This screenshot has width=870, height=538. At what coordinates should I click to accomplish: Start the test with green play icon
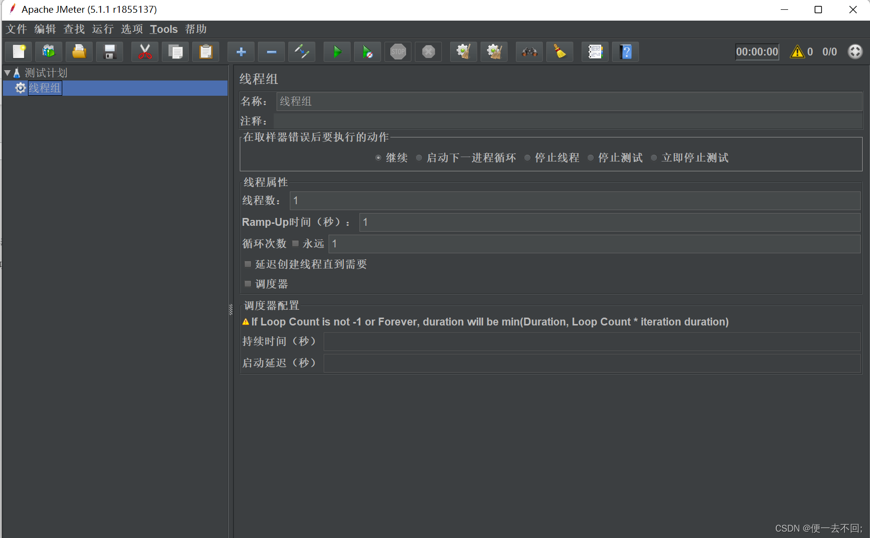point(337,52)
